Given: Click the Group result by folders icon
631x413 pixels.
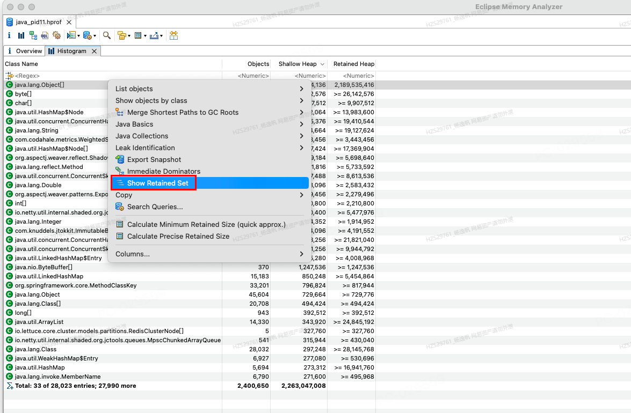Looking at the screenshot, I should (121, 36).
